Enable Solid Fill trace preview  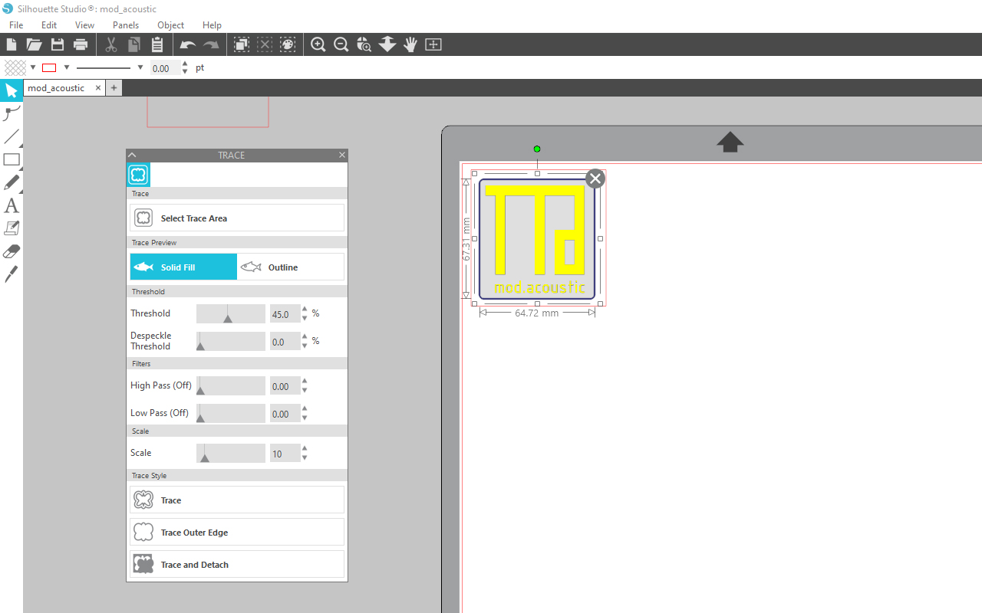pos(183,267)
